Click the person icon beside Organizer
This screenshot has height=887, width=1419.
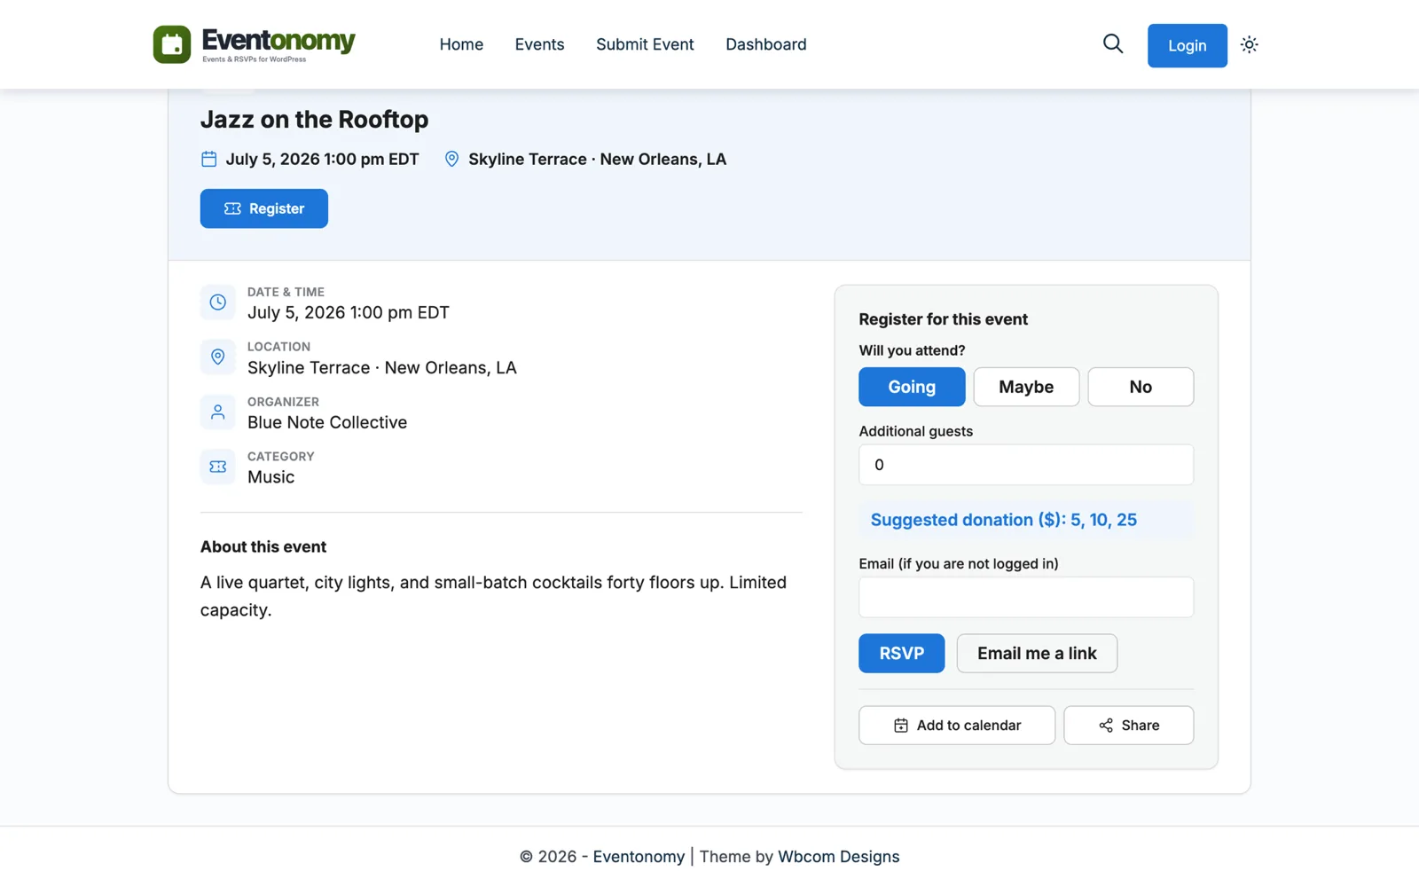(217, 412)
